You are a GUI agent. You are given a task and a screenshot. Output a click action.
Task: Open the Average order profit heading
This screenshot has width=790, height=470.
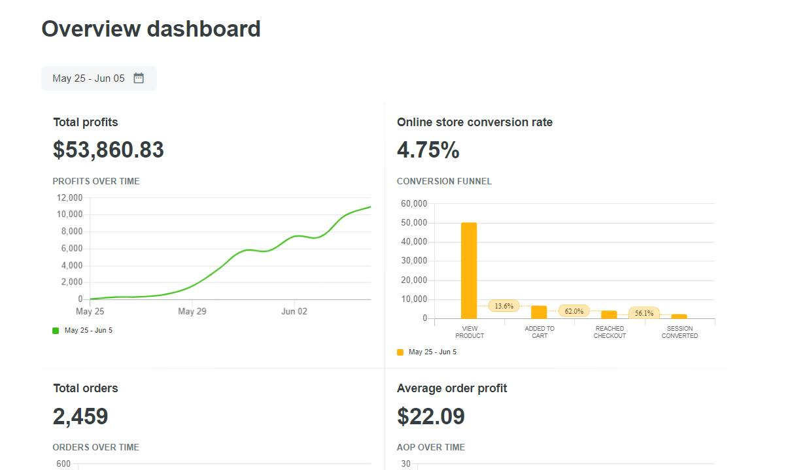[452, 388]
